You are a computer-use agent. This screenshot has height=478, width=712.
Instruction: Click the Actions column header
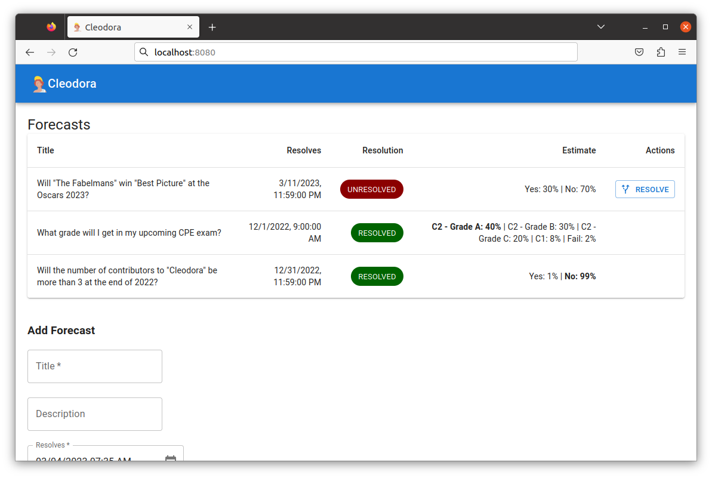tap(660, 150)
